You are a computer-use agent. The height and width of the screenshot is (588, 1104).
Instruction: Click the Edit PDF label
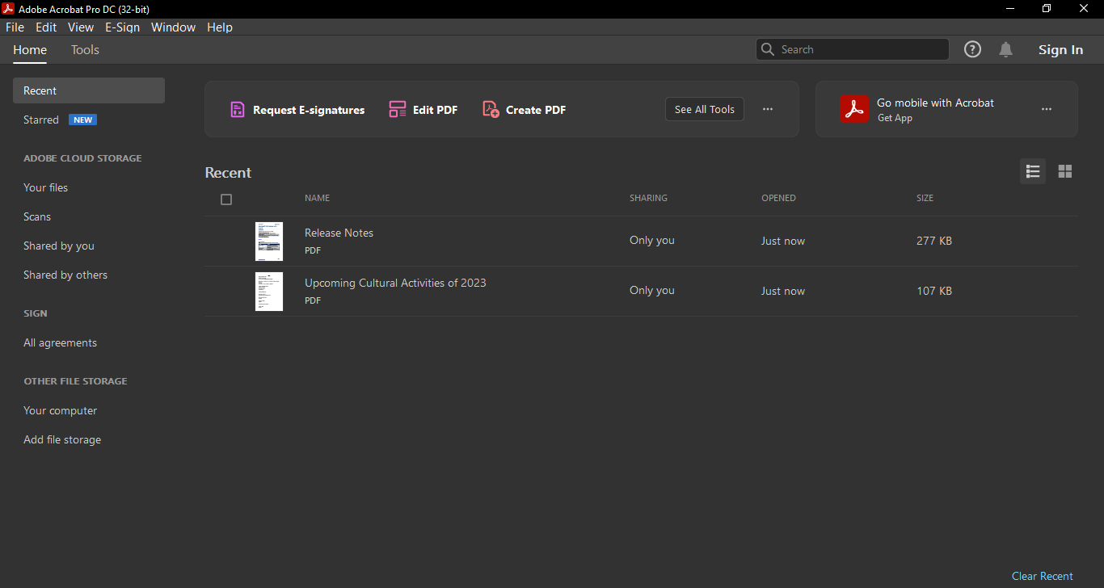pyautogui.click(x=435, y=110)
